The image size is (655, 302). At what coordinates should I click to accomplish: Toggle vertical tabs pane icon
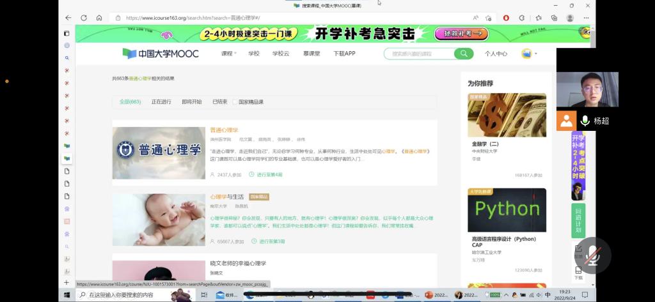coord(67,33)
